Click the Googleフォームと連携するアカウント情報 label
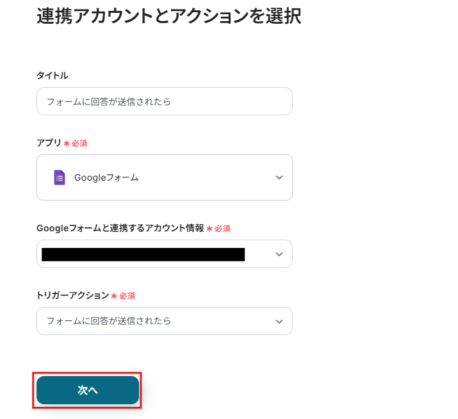This screenshot has height=419, width=458. 120,228
